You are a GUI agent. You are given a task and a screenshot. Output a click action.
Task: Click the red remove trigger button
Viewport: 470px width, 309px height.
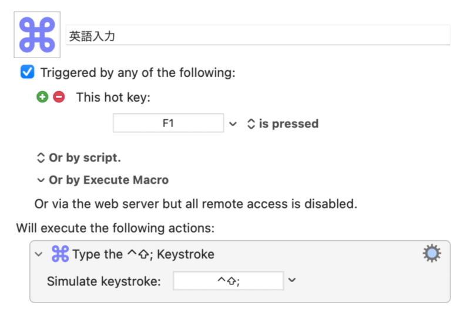(59, 97)
